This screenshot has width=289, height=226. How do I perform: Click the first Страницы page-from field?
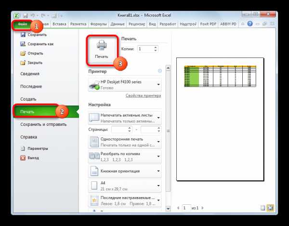pos(119,130)
